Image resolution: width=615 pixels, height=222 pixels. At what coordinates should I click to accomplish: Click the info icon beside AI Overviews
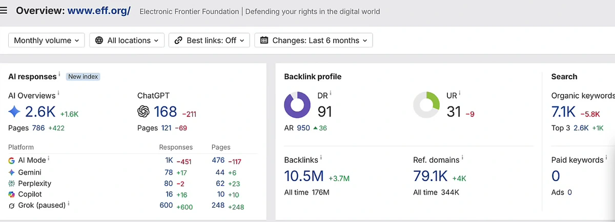point(59,94)
